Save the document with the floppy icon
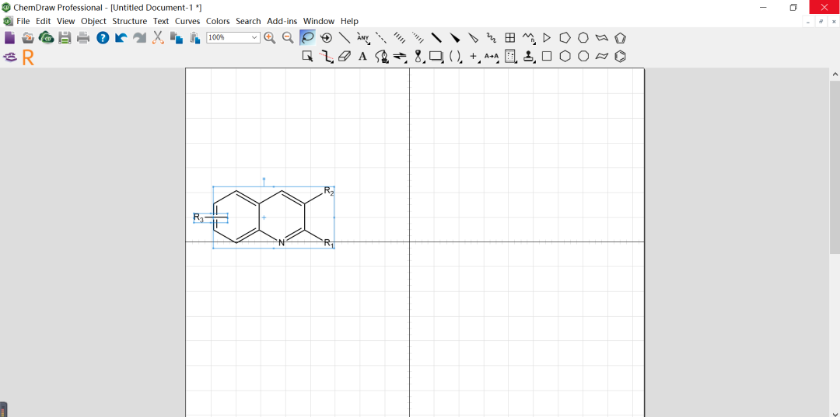Viewport: 840px width, 417px height. coord(65,37)
